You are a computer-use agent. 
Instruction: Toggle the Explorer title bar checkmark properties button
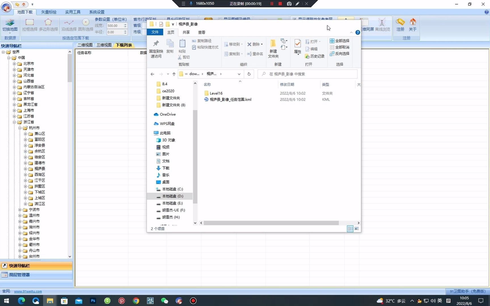coord(161,24)
